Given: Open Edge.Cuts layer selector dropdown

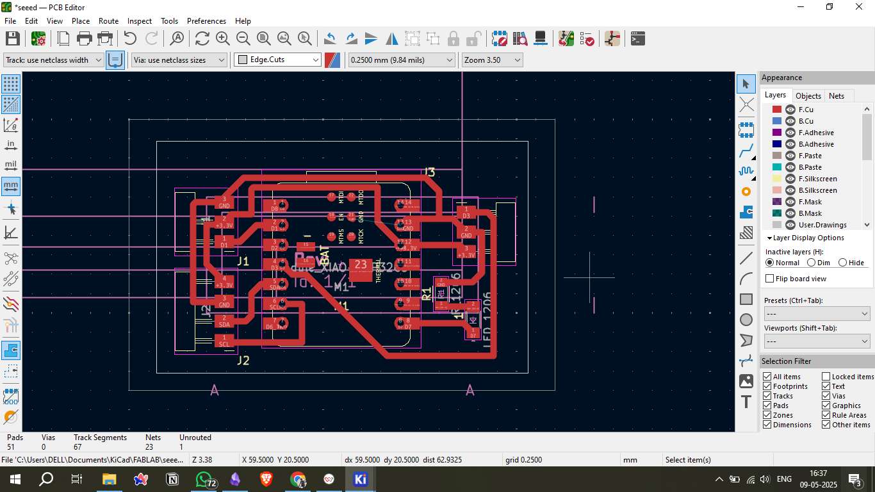Looking at the screenshot, I should pyautogui.click(x=277, y=60).
